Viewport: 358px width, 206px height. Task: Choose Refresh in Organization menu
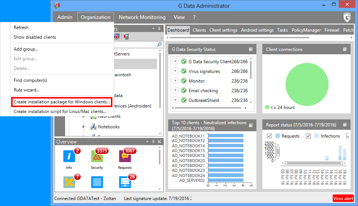coord(21,28)
